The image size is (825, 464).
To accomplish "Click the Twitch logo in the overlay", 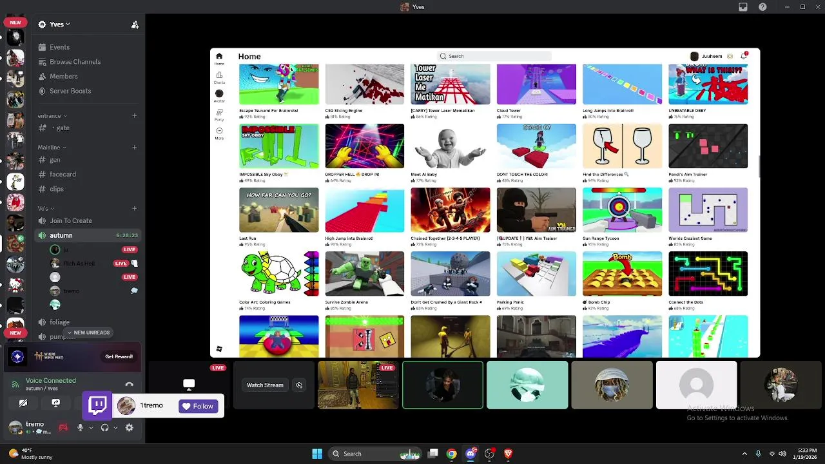I will pos(98,405).
